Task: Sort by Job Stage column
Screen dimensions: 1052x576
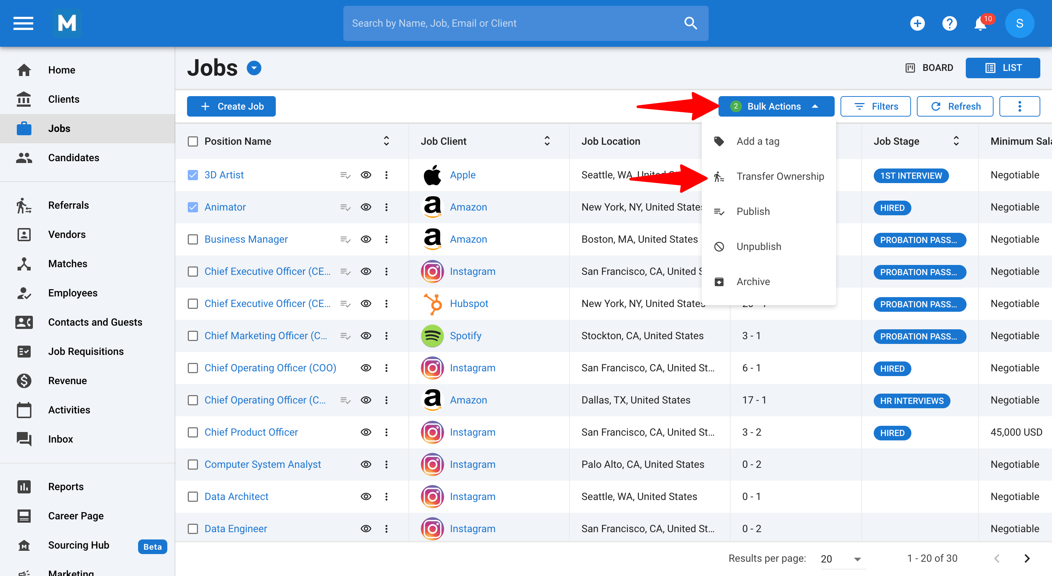Action: (x=956, y=141)
